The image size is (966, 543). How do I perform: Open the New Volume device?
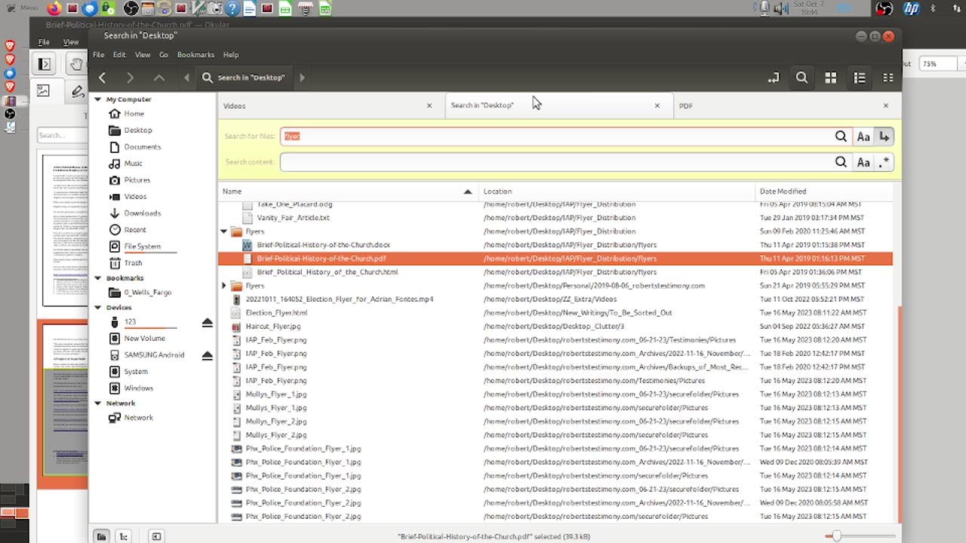pyautogui.click(x=144, y=339)
